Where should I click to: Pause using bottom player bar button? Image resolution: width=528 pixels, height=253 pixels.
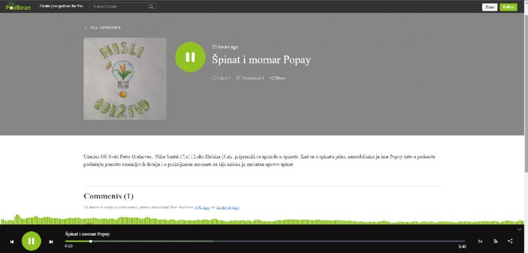pyautogui.click(x=31, y=241)
